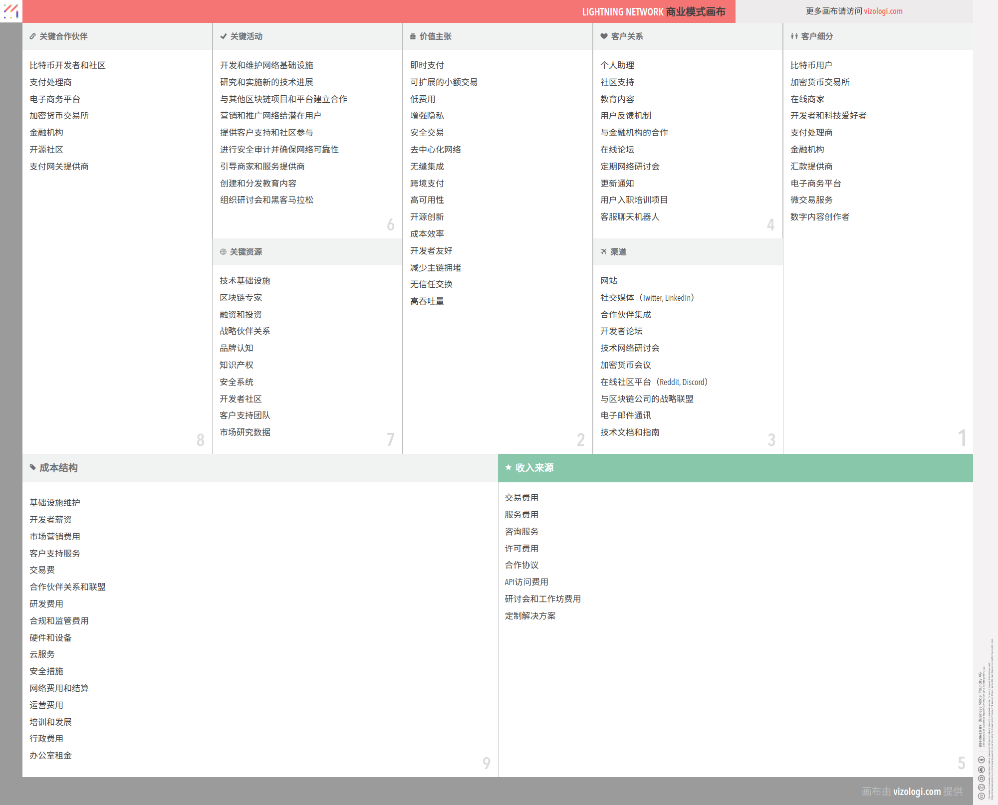Click the 比特币开发者和社区 partner item
Viewport: 998px width, 805px height.
pyautogui.click(x=67, y=65)
